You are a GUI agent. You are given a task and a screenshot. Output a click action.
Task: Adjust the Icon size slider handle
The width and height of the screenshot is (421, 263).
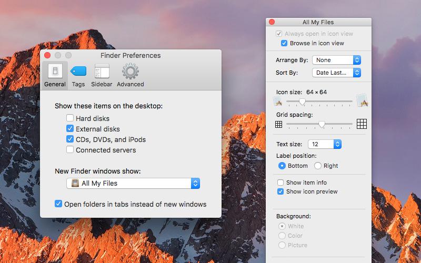[302, 102]
